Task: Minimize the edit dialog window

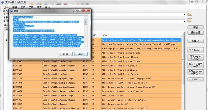Action: coord(76,10)
